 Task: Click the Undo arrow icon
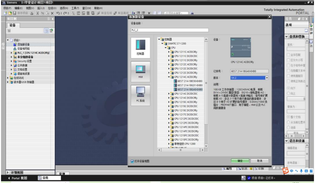58,13
